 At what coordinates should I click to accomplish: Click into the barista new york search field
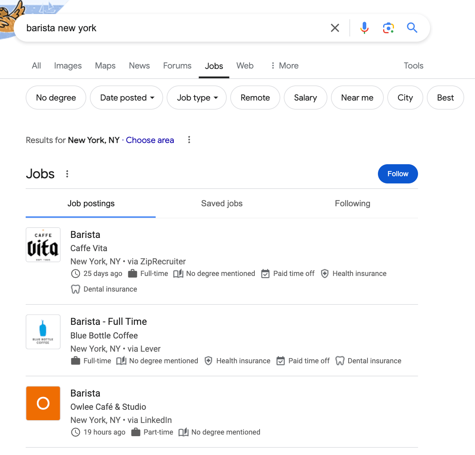pos(173,28)
